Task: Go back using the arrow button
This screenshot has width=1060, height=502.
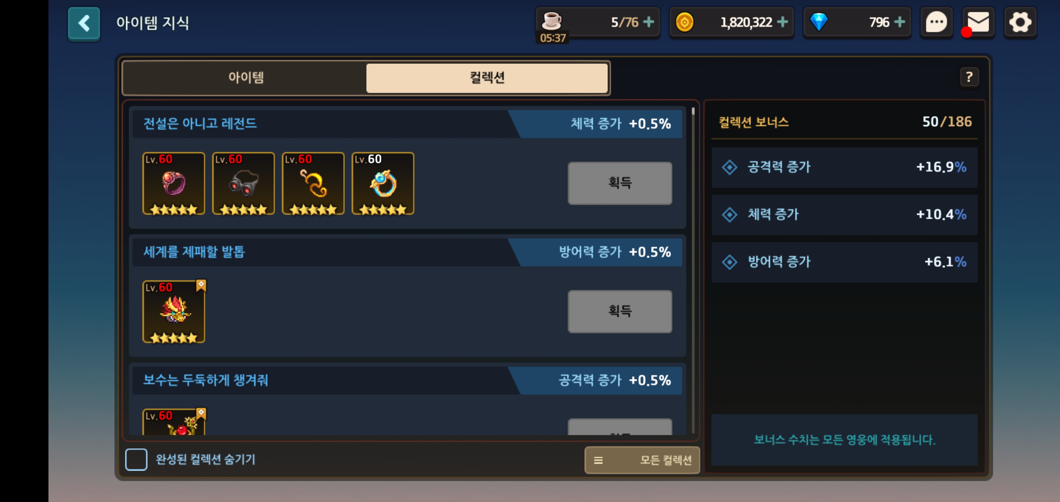Action: 84,24
